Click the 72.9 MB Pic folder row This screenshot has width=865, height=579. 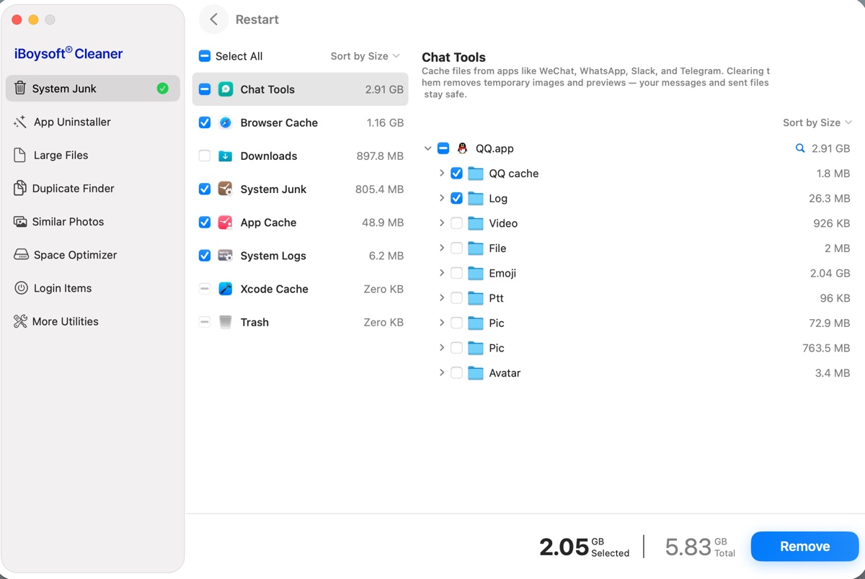coord(637,323)
